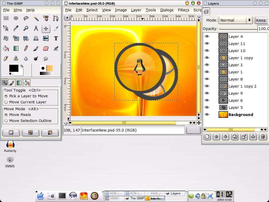Select the Paintbrush tool
This screenshot has height=202, width=269.
coord(36,48)
